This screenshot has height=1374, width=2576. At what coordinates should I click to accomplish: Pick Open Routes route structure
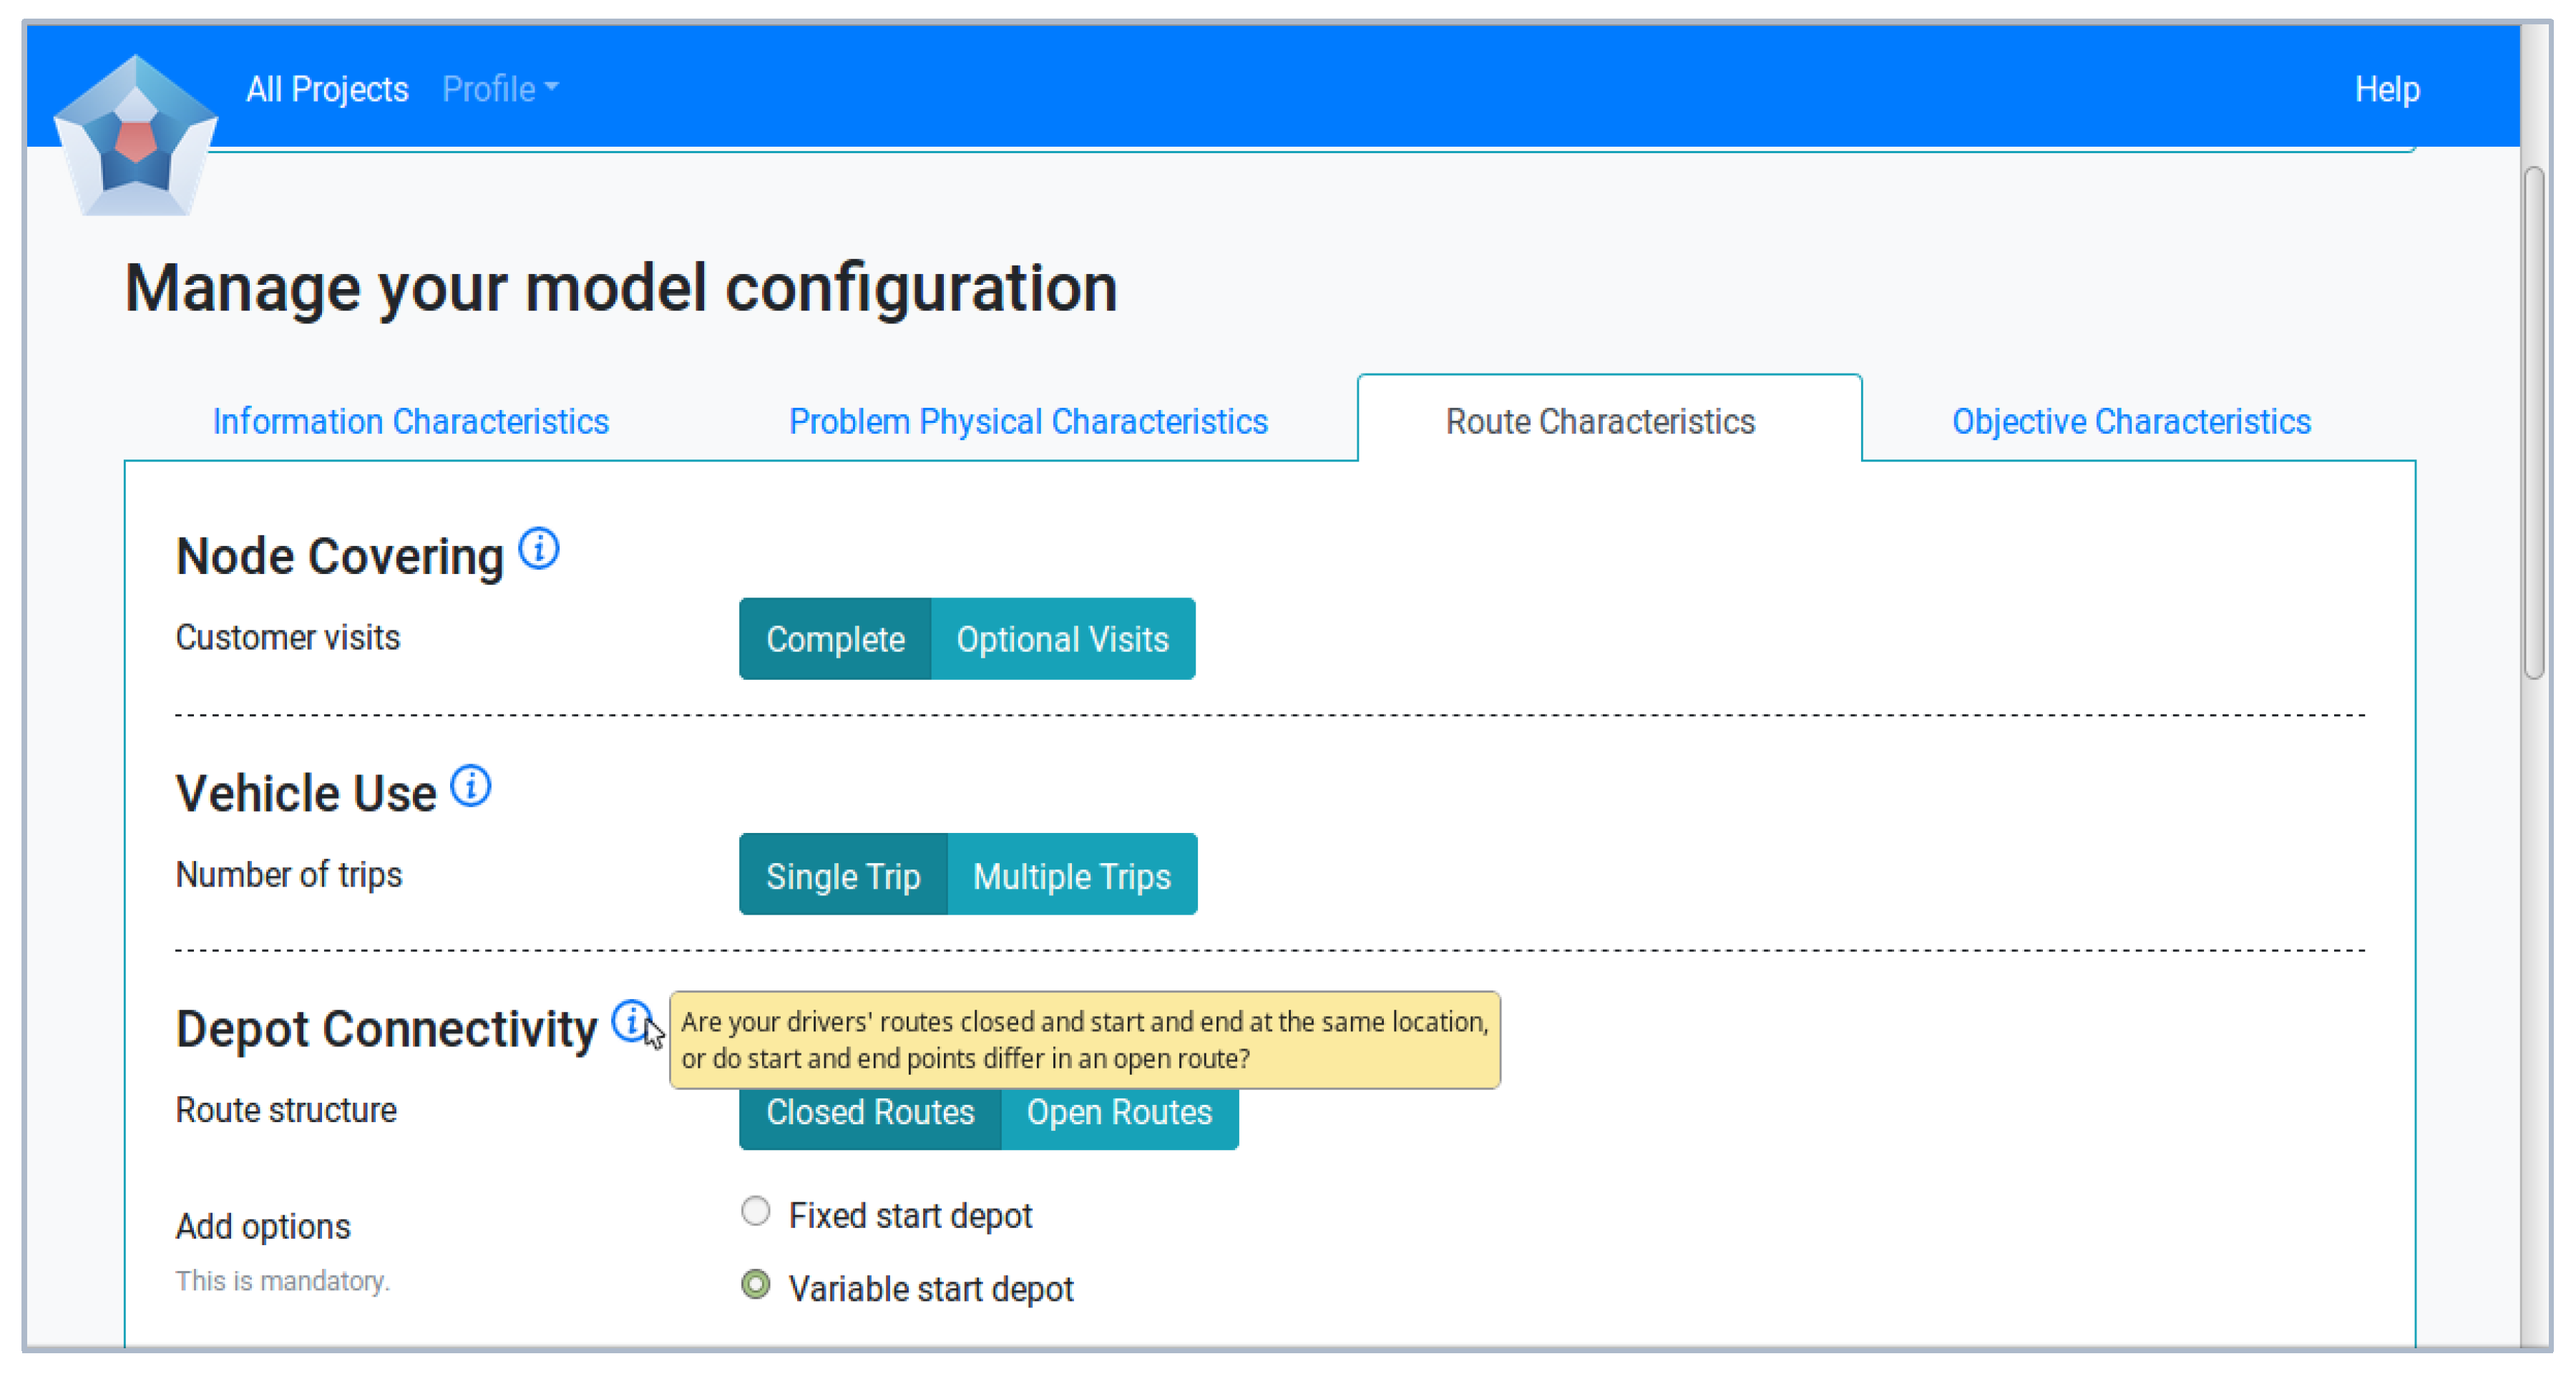[1119, 1114]
